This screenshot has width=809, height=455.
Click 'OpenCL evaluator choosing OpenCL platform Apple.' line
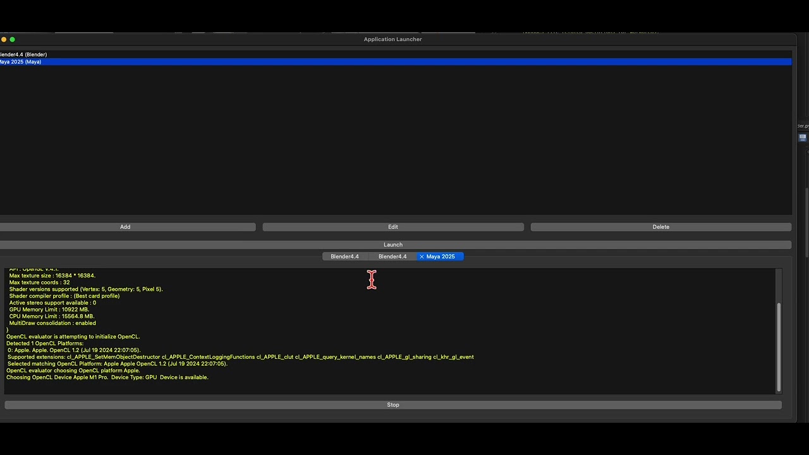[73, 370]
